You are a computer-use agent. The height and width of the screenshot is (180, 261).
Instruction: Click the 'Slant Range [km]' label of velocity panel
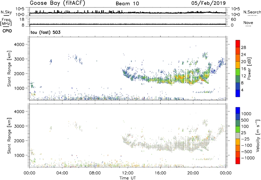click(9, 136)
